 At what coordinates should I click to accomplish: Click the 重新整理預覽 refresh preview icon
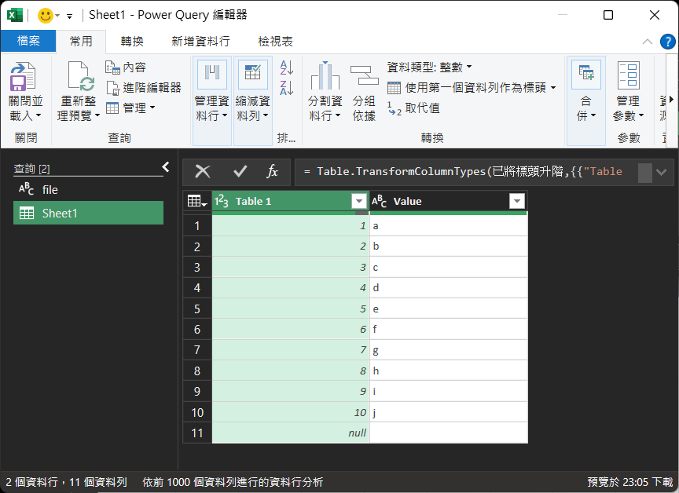pos(79,77)
